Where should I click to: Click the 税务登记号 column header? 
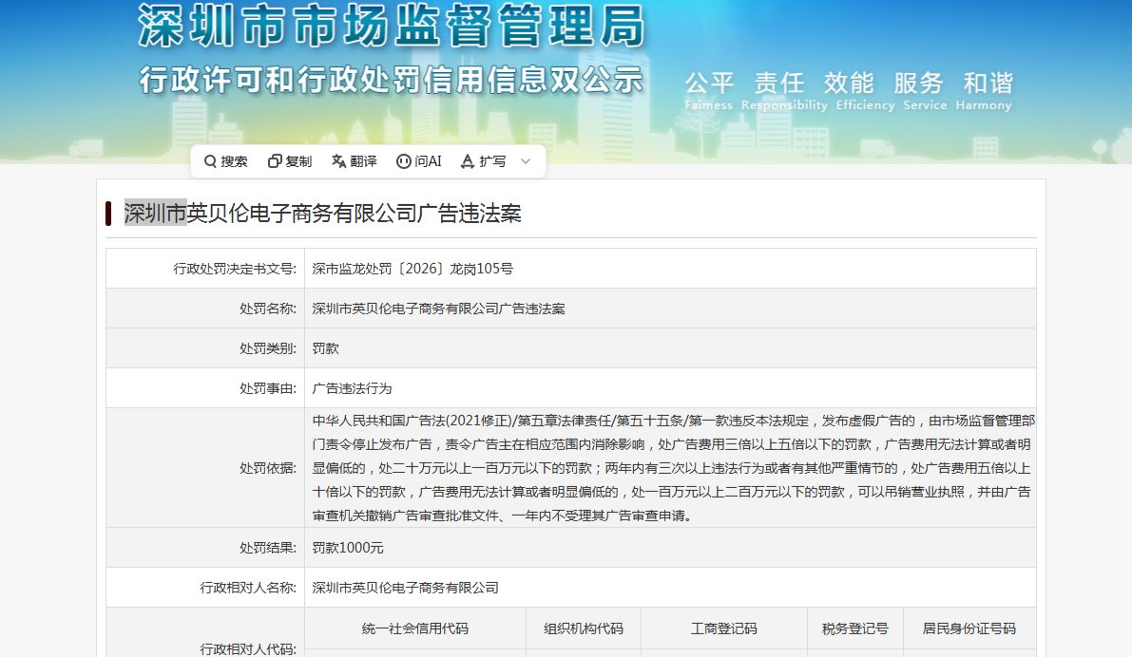click(854, 629)
